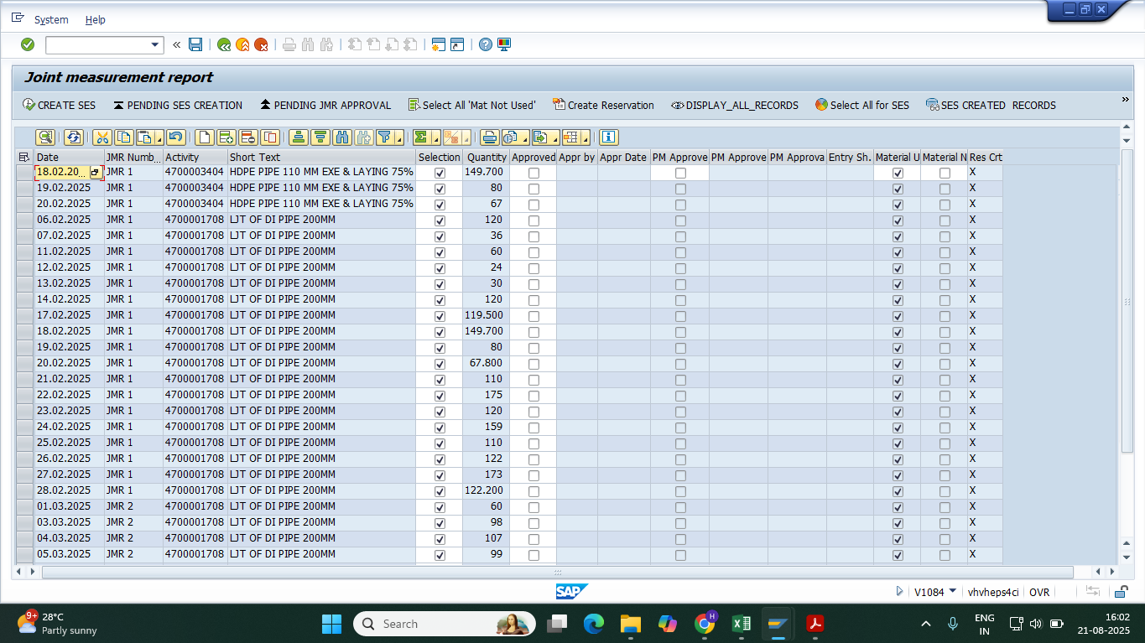The height and width of the screenshot is (643, 1145).
Task: Click the Save icon in toolbar
Action: [195, 44]
